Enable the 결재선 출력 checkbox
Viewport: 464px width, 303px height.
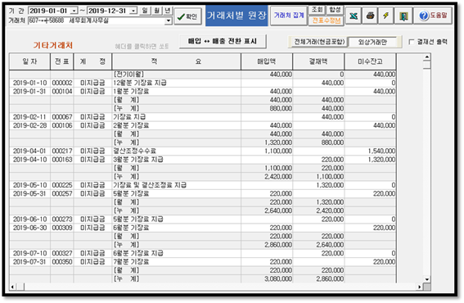coord(412,42)
